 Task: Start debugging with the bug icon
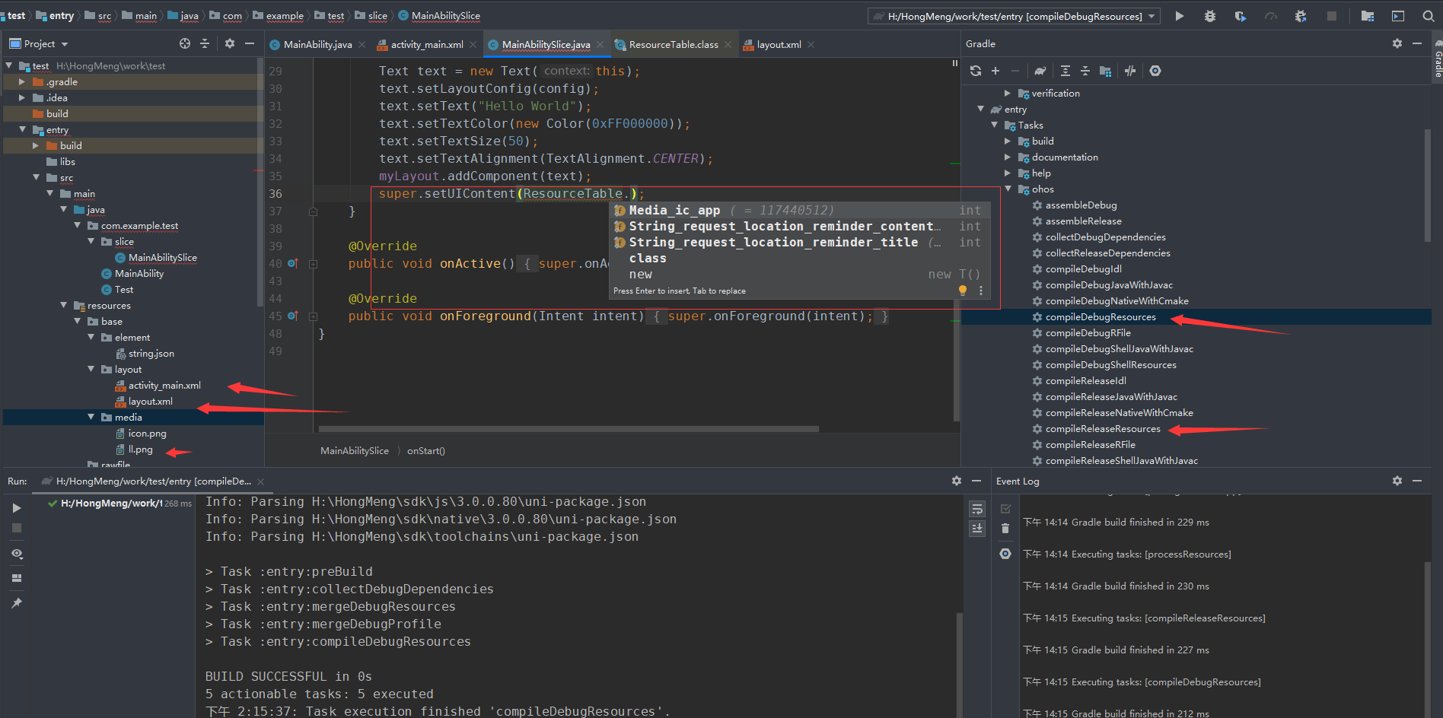click(x=1209, y=16)
